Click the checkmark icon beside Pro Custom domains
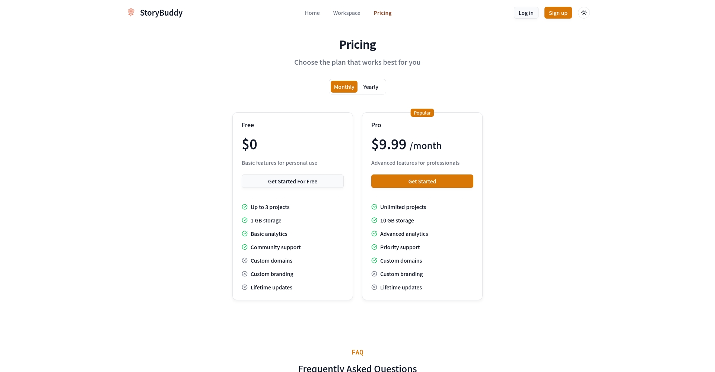Image resolution: width=715 pixels, height=372 pixels. click(x=374, y=260)
